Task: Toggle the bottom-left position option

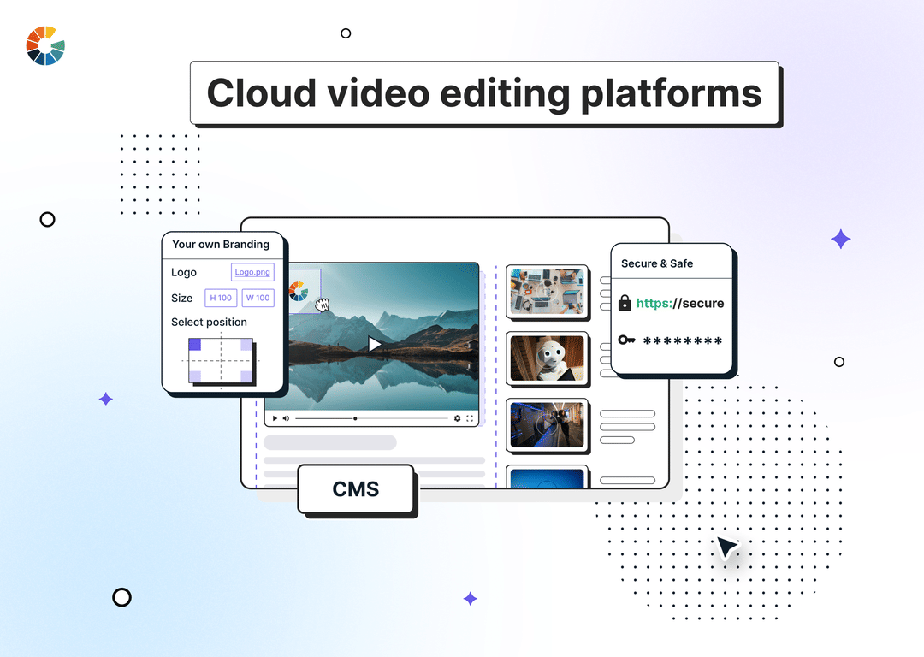Action: [x=195, y=376]
